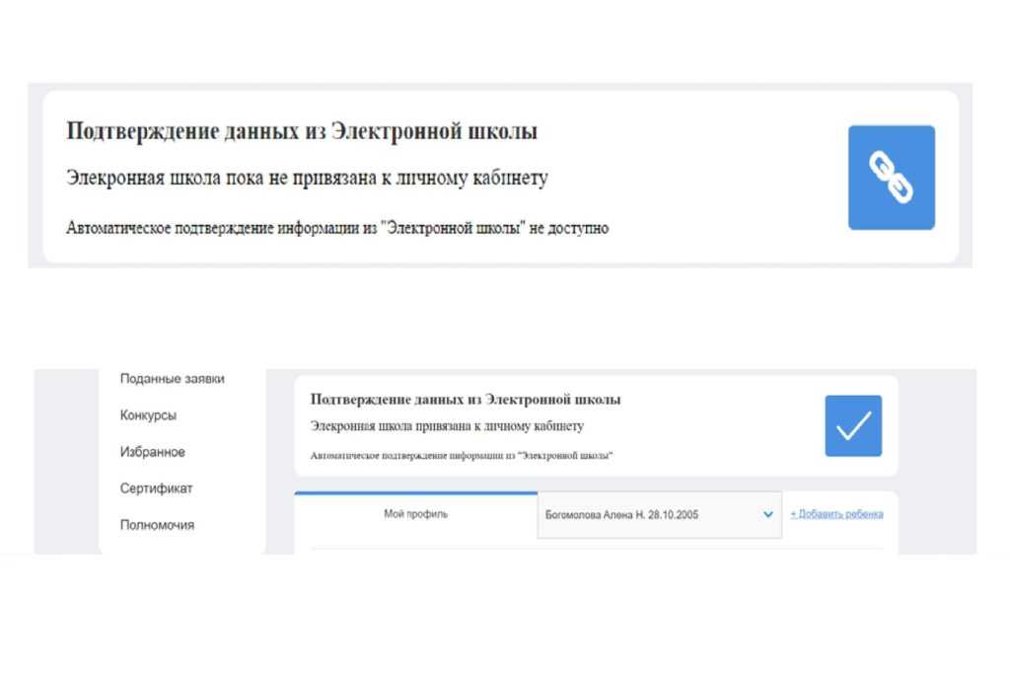Click 'Элекронная школа привязана к личному кабинету' text

447,426
